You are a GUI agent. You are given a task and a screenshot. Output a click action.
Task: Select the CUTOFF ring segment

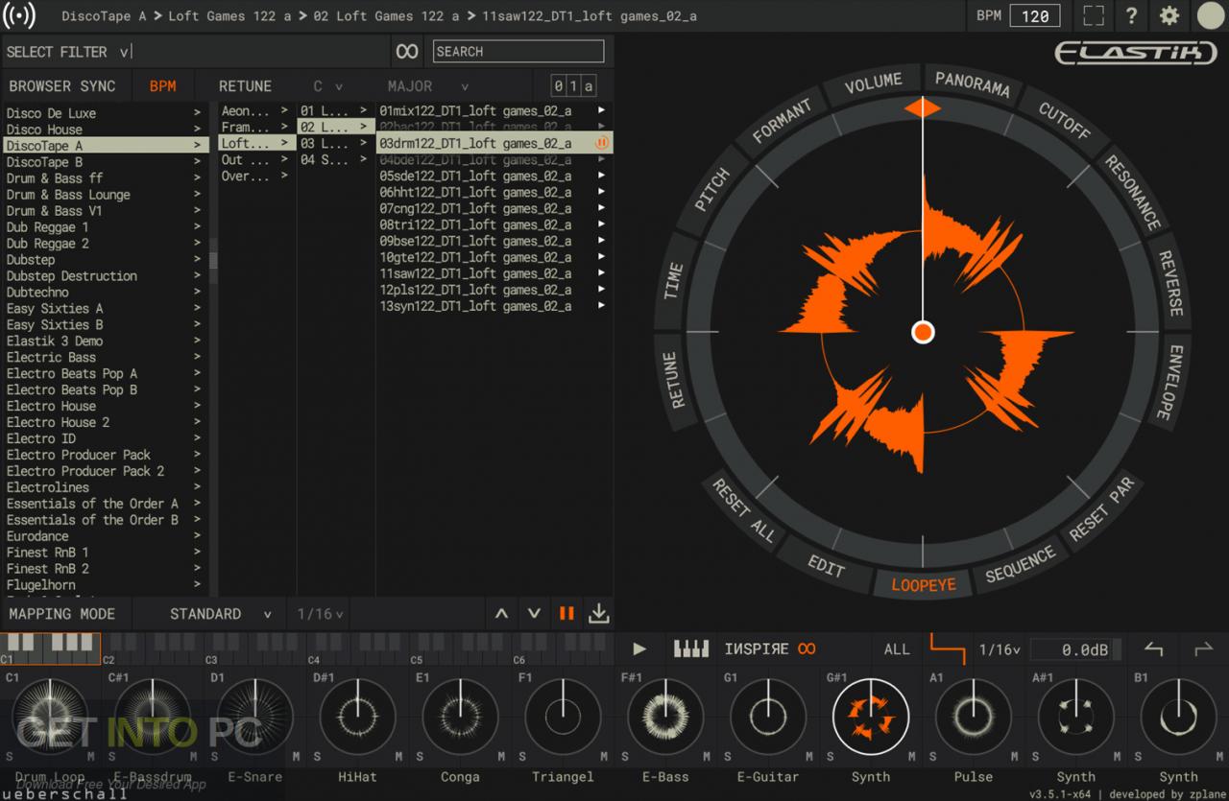tap(1064, 122)
